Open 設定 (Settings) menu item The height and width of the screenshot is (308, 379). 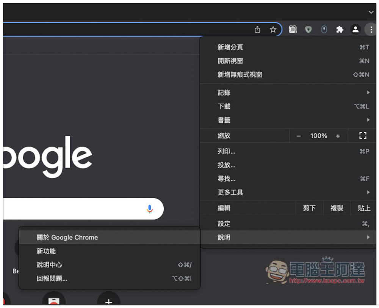[x=288, y=224]
